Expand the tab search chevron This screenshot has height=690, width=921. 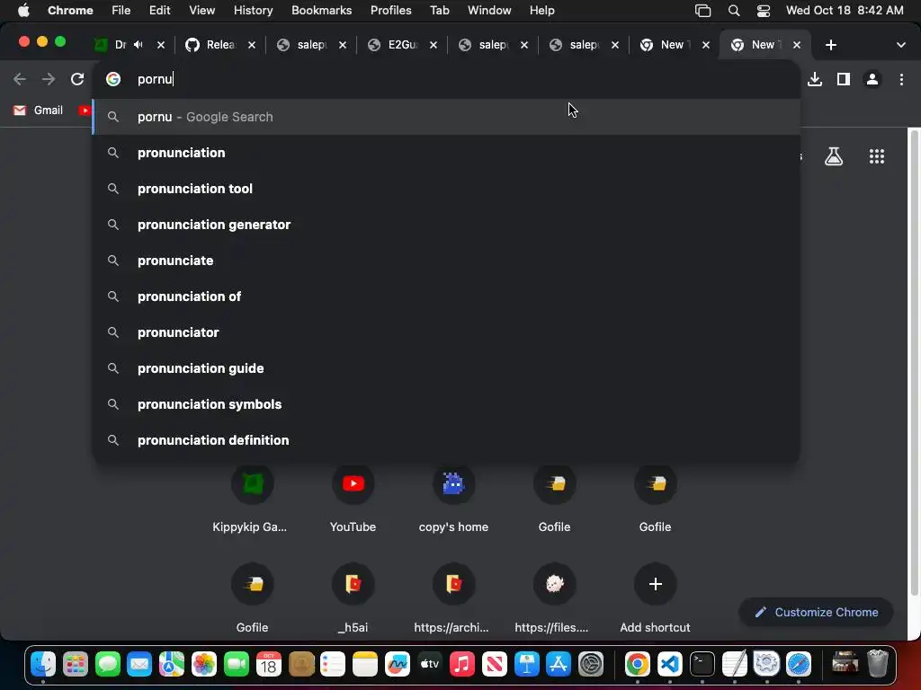[x=900, y=45]
